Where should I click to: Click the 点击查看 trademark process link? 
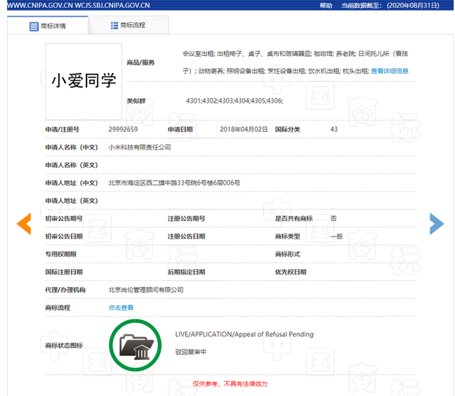click(121, 308)
